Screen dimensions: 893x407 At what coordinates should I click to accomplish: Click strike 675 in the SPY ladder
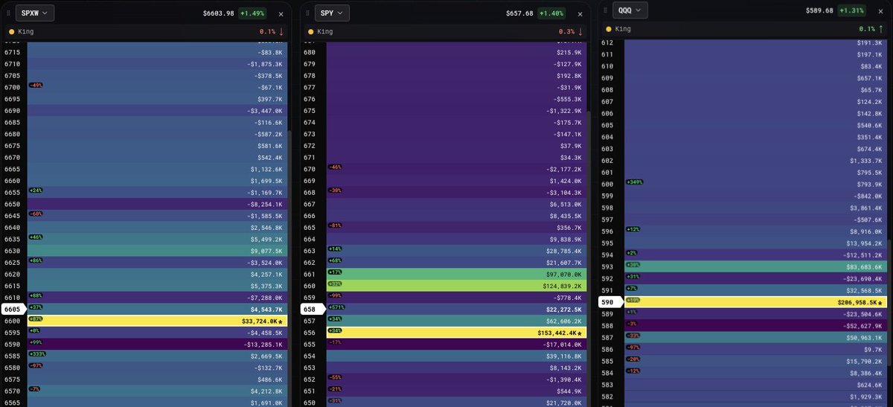click(309, 110)
